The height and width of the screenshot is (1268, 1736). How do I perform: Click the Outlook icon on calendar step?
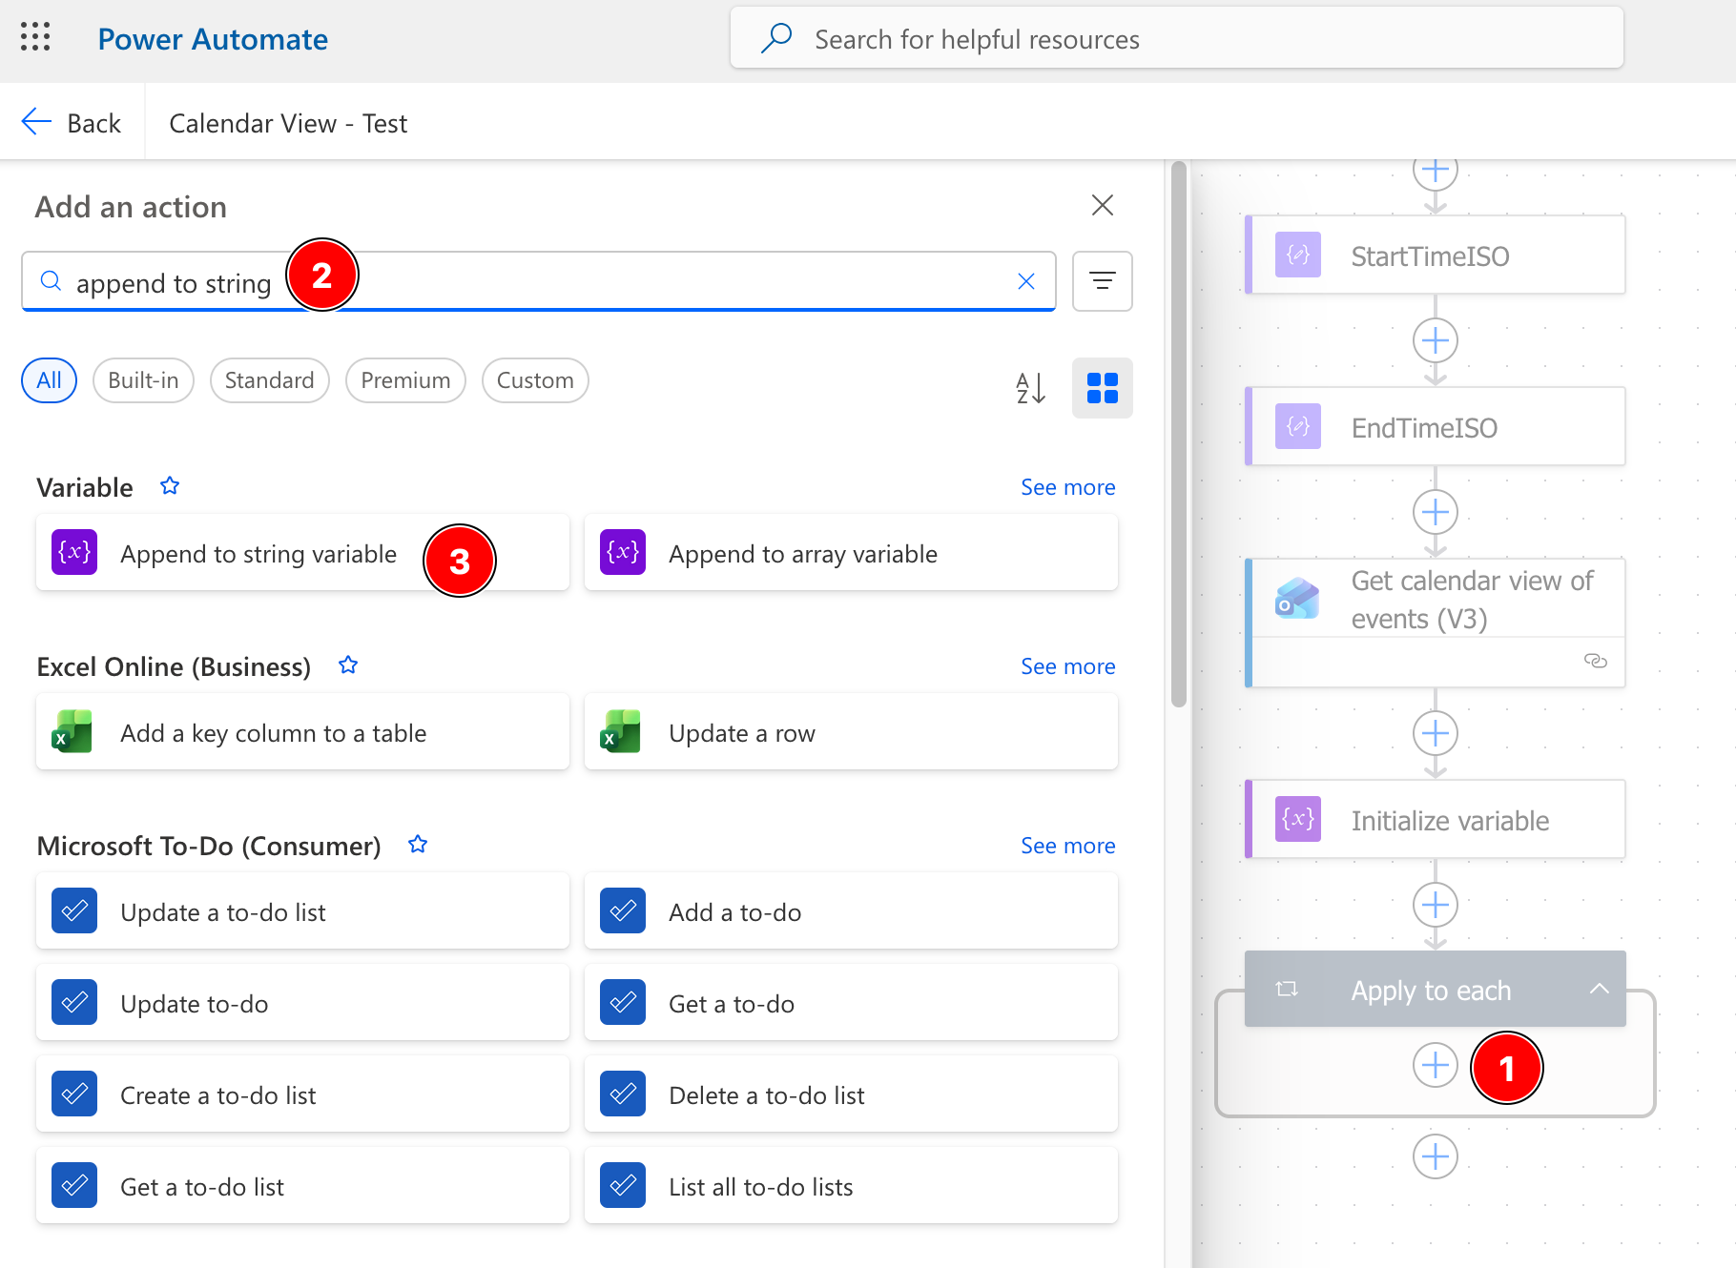point(1297,599)
